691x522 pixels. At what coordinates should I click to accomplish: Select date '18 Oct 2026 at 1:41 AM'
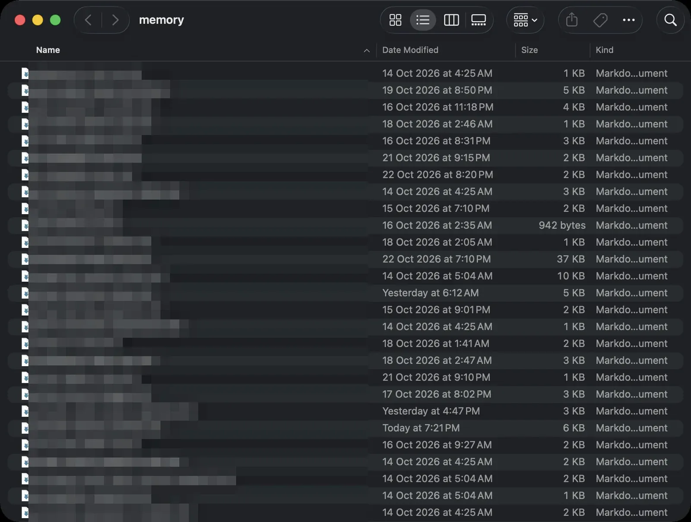click(x=436, y=344)
